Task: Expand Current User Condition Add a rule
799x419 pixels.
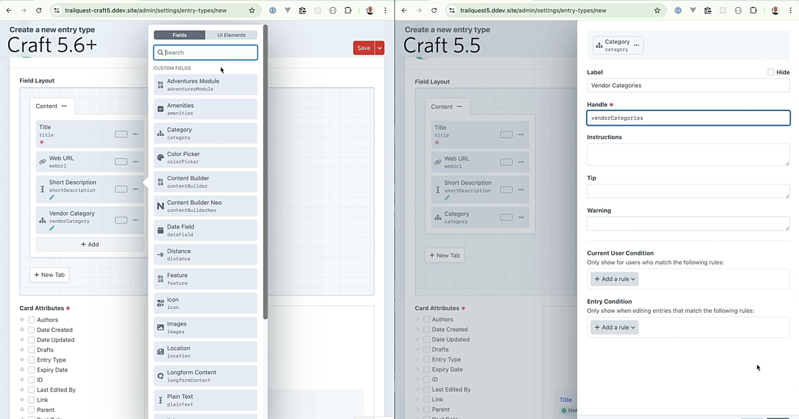Action: (x=614, y=279)
